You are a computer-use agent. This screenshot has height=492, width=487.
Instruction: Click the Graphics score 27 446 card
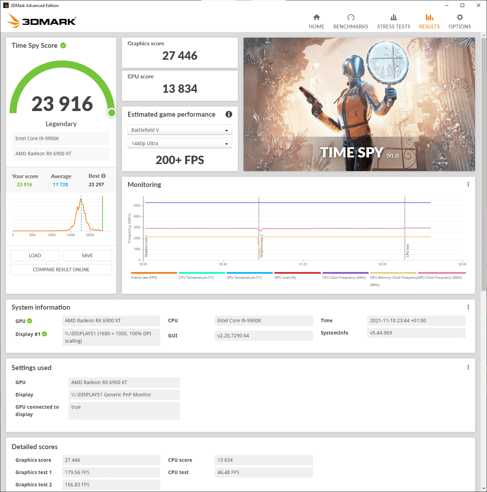tap(180, 53)
